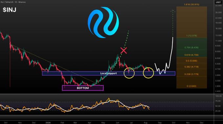
Task: Click the 2026 label on time axis
Action: click(48, 123)
